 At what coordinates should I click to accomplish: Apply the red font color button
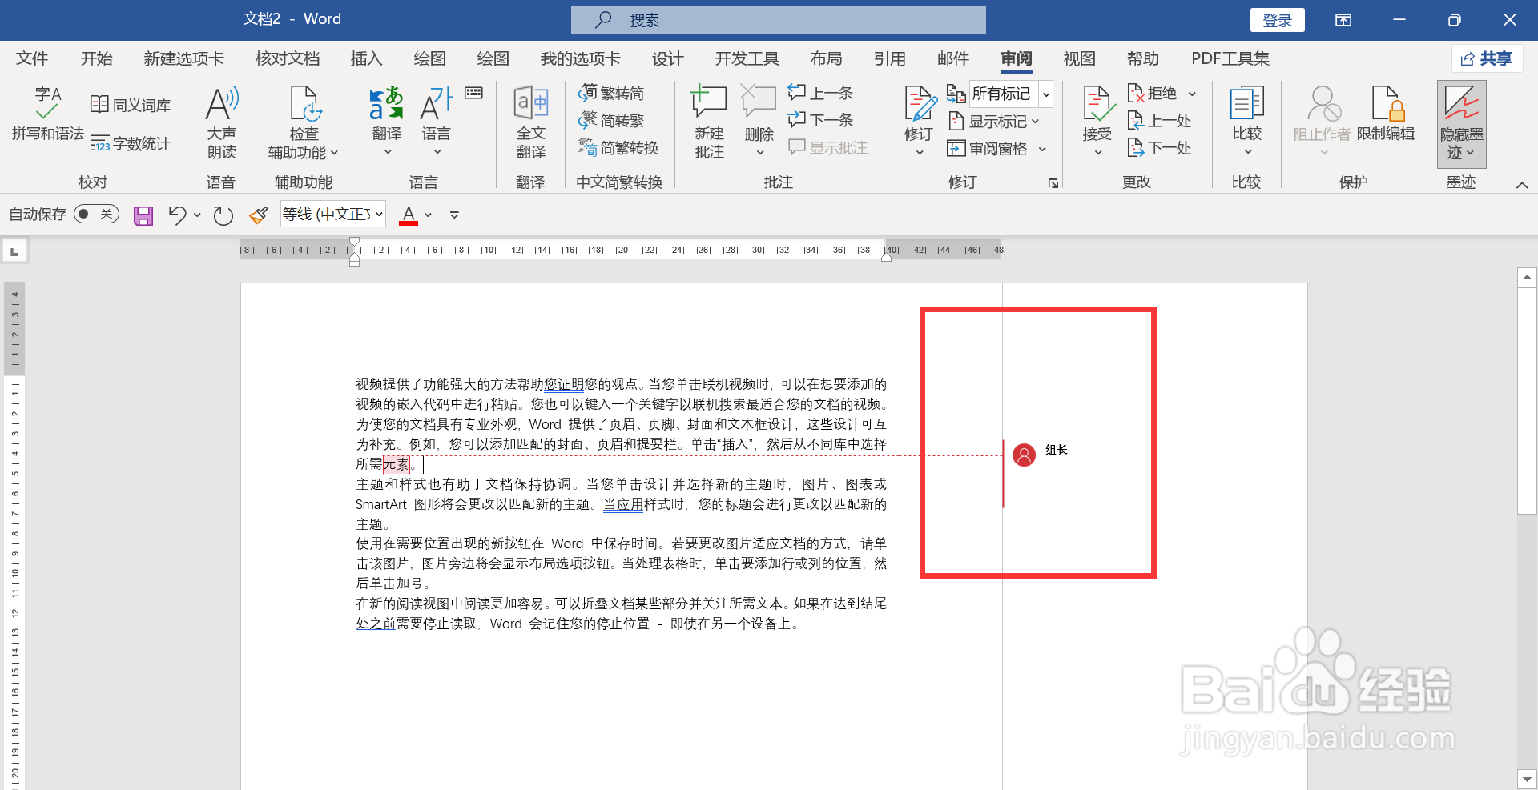coord(409,215)
